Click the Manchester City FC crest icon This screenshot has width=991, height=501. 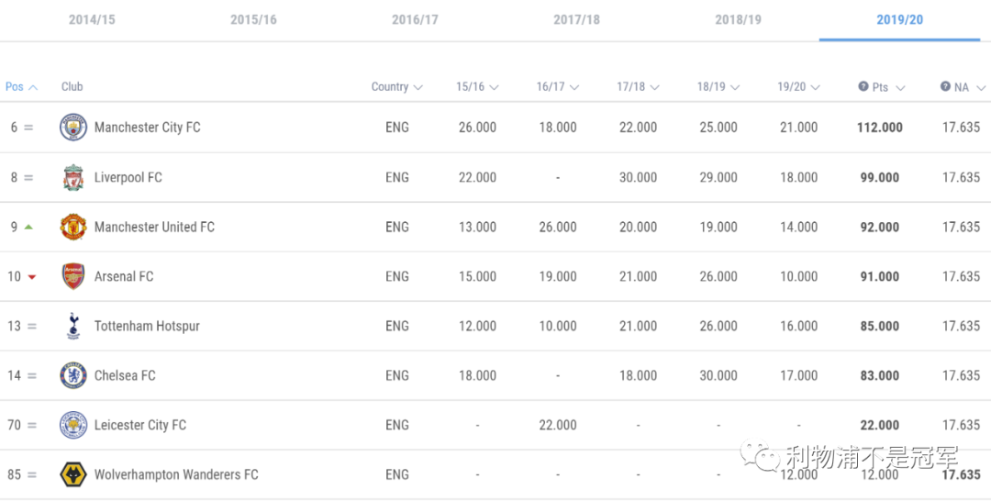click(x=73, y=128)
